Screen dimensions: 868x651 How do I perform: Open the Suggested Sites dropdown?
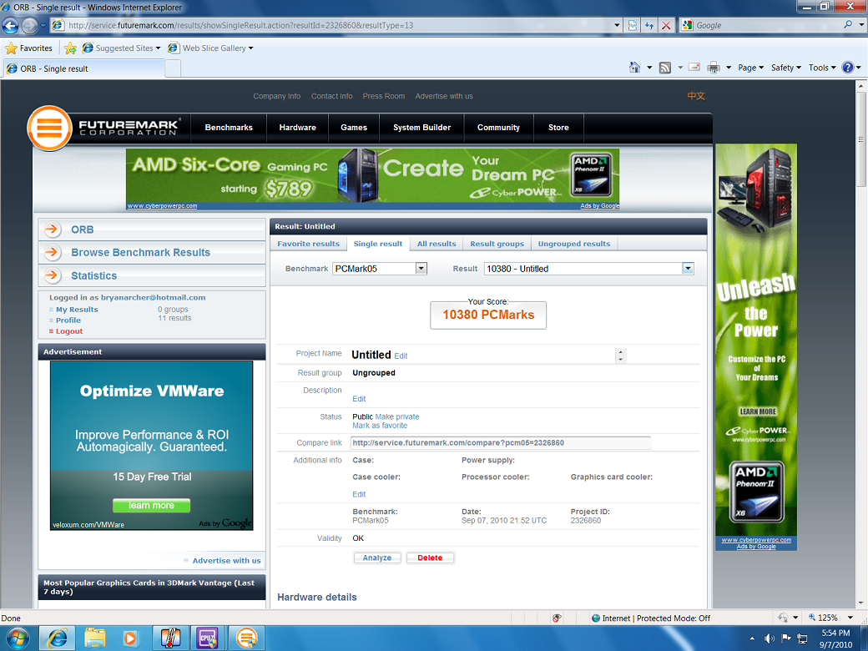(x=158, y=48)
